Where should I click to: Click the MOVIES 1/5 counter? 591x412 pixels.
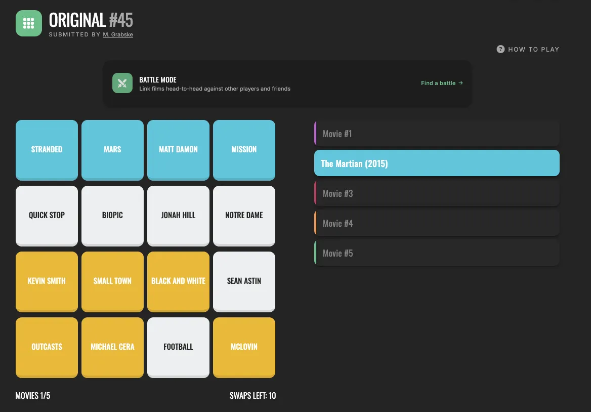pyautogui.click(x=33, y=395)
